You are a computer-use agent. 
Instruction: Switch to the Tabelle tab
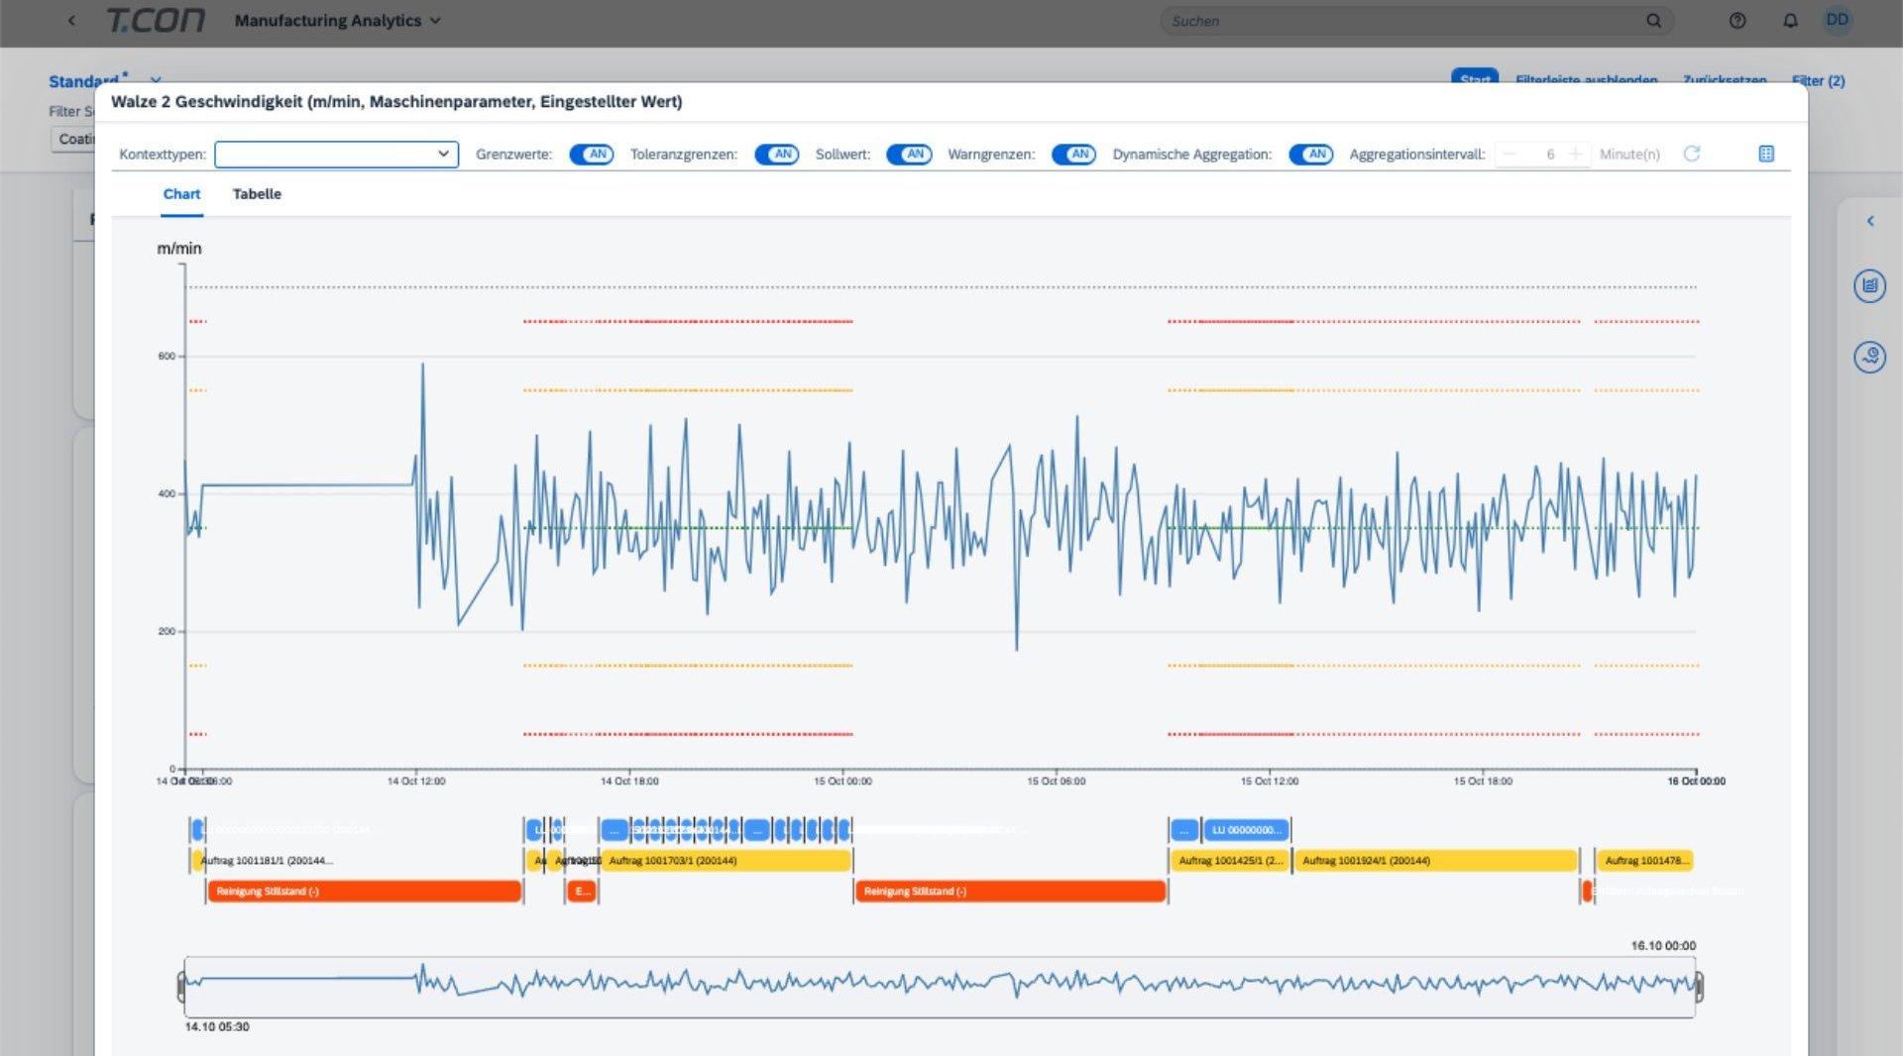(x=257, y=194)
